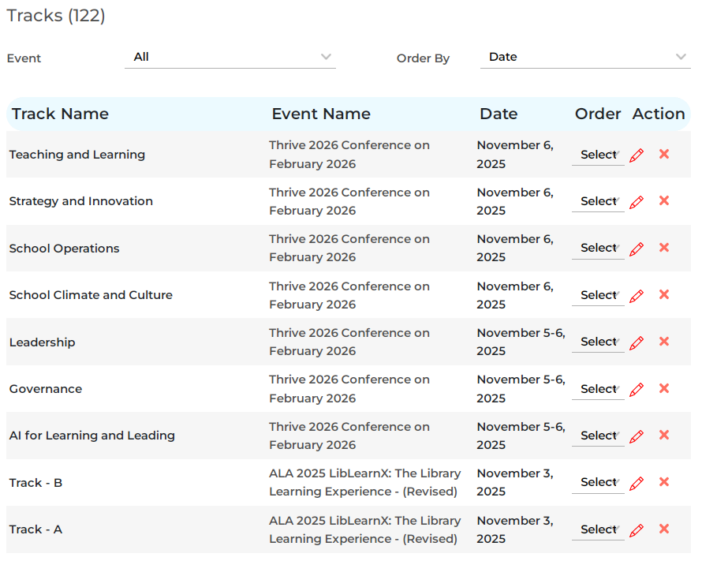Open order Select for Track - A
This screenshot has width=702, height=561.
pos(599,529)
